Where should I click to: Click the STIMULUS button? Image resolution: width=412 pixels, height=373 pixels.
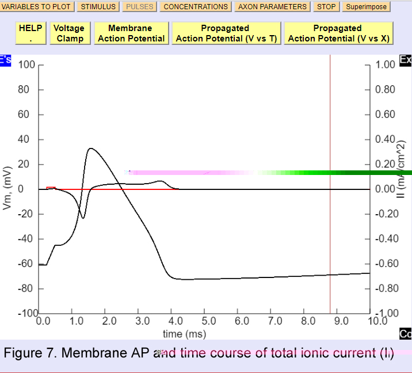pyautogui.click(x=98, y=7)
